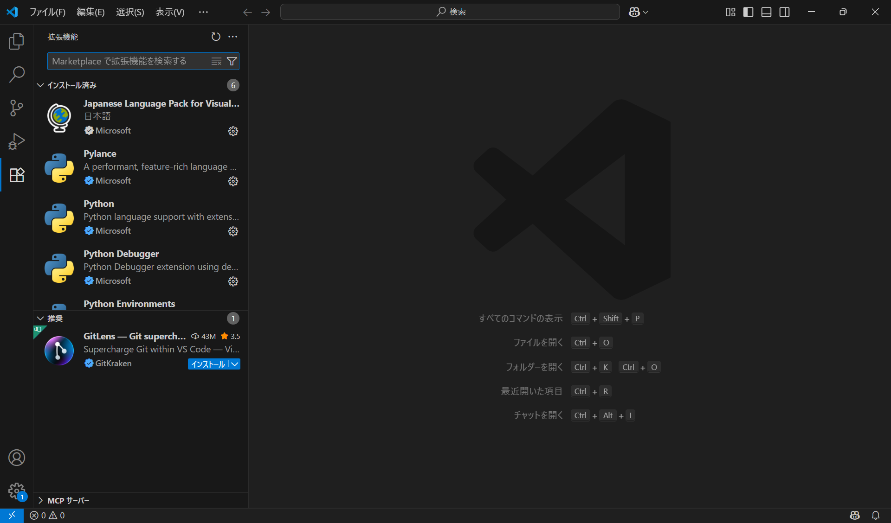
Task: Select the Python extension entry
Action: pos(141,218)
